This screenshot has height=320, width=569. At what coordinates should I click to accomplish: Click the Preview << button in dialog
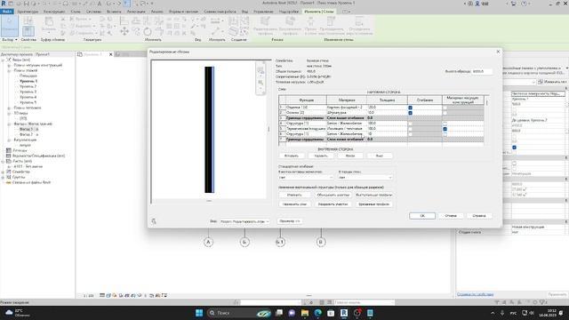pyautogui.click(x=290, y=221)
